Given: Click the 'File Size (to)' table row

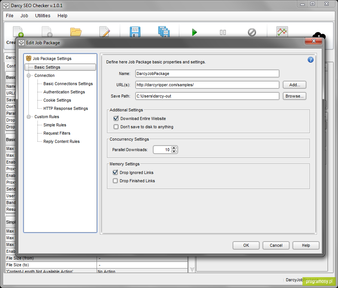Looking at the screenshot, I should click(x=96, y=265).
